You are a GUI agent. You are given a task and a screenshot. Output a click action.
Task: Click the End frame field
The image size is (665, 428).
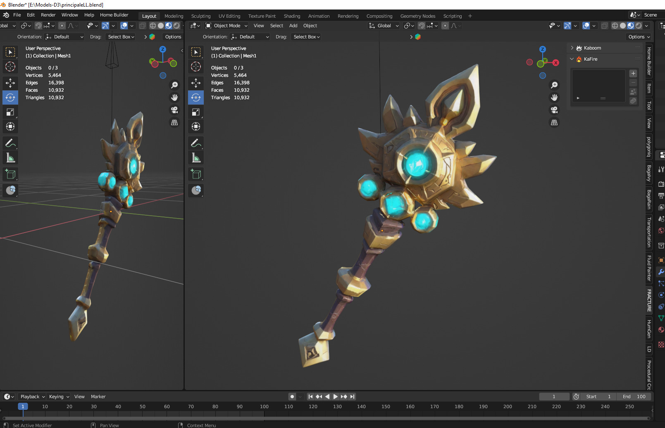pos(634,397)
